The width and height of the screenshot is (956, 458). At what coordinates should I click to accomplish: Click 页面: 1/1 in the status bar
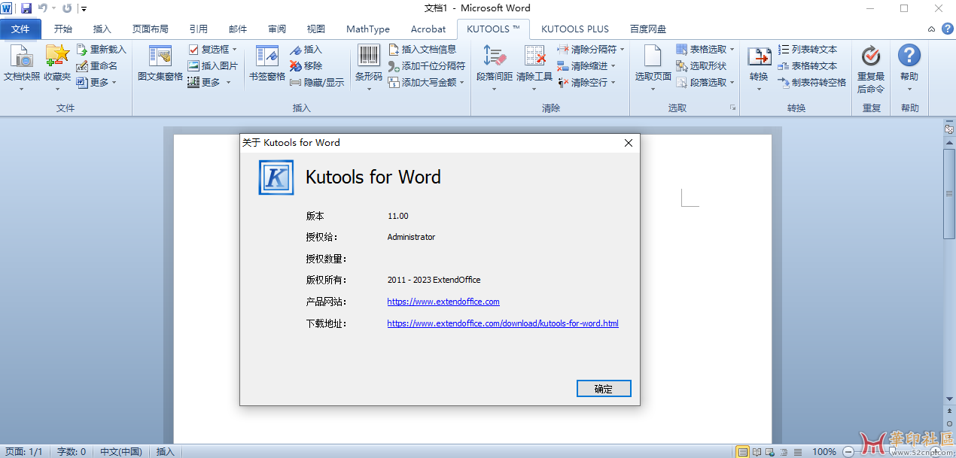(24, 451)
